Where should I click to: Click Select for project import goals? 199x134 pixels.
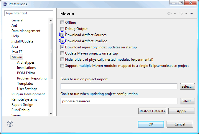[188, 86]
